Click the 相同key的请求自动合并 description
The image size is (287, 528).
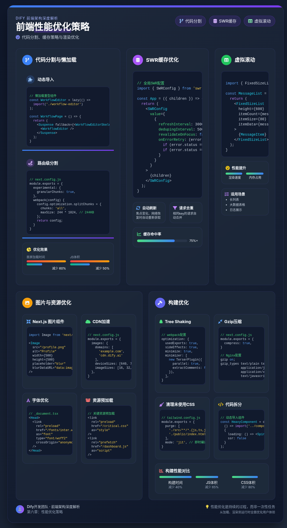click(185, 215)
